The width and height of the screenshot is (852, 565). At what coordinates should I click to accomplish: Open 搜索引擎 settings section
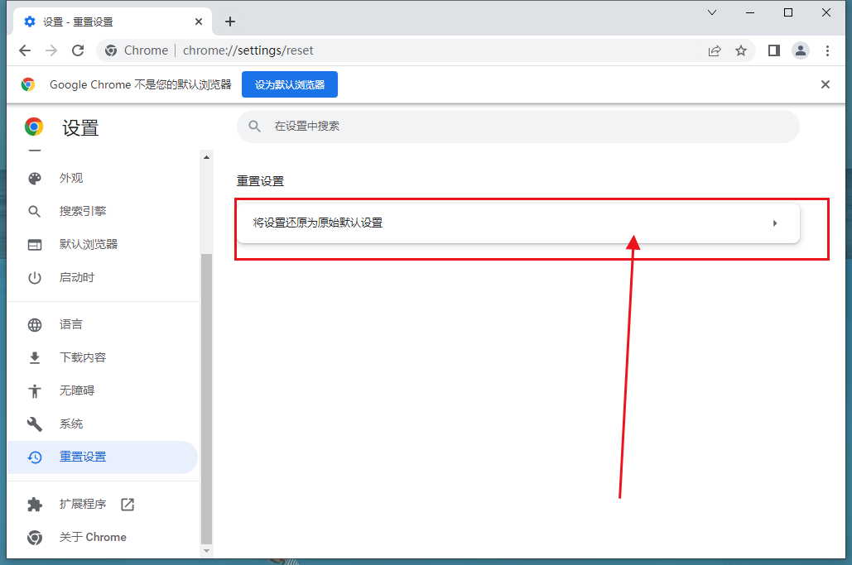point(102,211)
